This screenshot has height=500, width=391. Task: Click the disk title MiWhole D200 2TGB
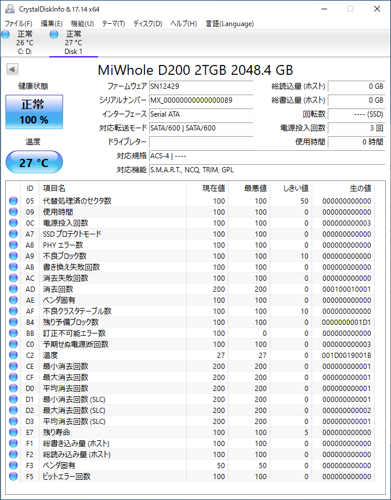click(x=195, y=70)
